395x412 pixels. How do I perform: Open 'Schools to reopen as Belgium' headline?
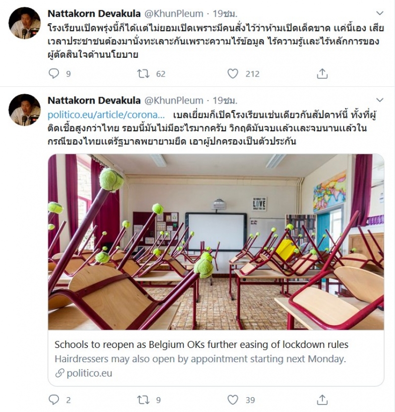pyautogui.click(x=201, y=344)
